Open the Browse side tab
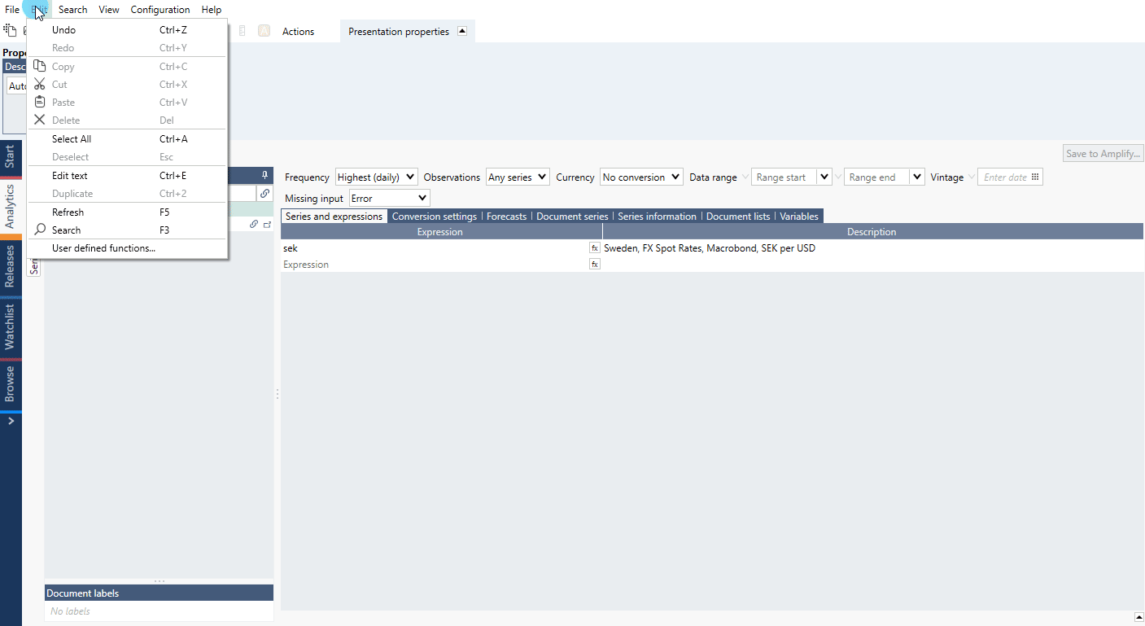 (11, 384)
